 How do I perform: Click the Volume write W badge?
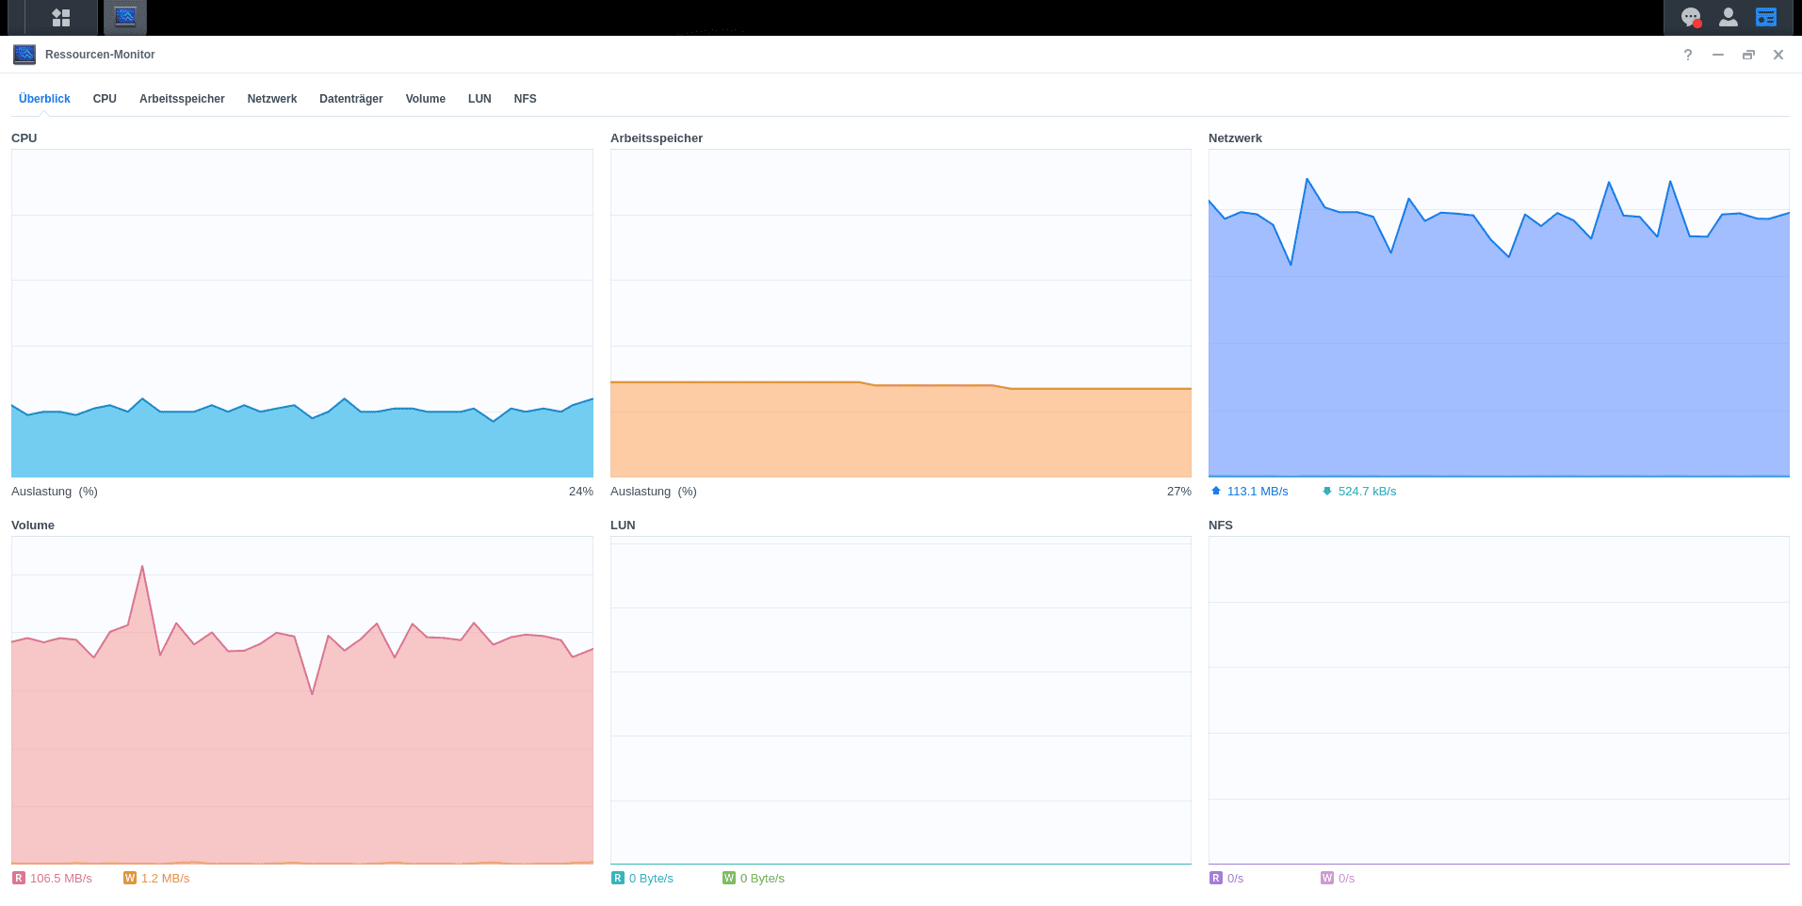(130, 878)
